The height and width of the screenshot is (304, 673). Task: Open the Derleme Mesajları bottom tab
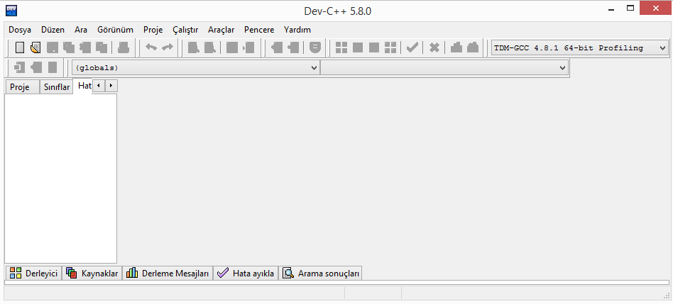pyautogui.click(x=168, y=274)
